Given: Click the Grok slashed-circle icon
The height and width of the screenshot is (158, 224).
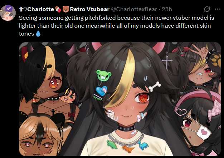Looking at the screenshot, I should (x=207, y=9).
